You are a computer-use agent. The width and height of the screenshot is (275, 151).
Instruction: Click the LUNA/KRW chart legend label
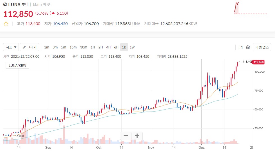17,65
